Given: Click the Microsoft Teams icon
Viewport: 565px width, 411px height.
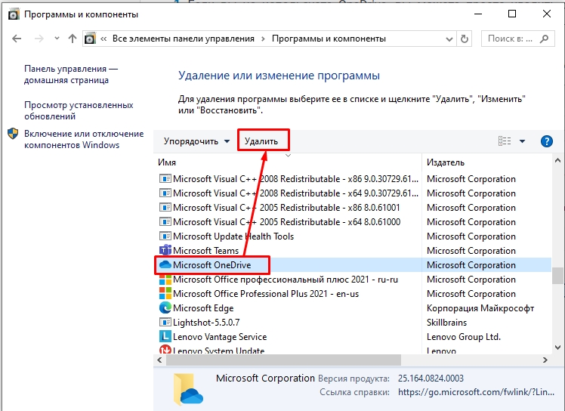Looking at the screenshot, I should (x=165, y=251).
